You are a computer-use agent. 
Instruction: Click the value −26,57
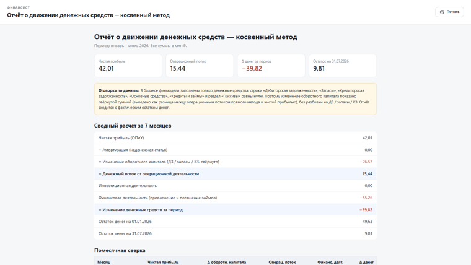coord(366,162)
